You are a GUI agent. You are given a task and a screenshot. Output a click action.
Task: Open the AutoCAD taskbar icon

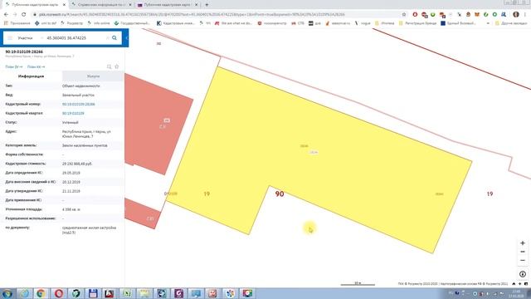point(110,293)
